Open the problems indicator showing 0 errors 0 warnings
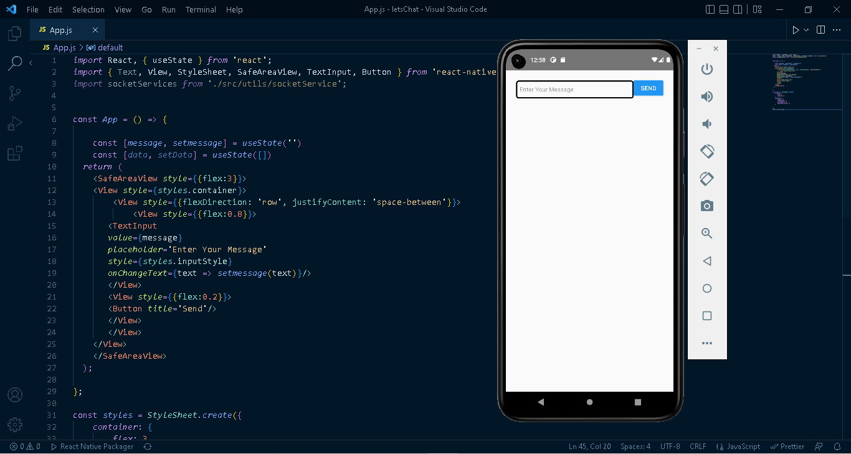The image size is (851, 454). (25, 447)
